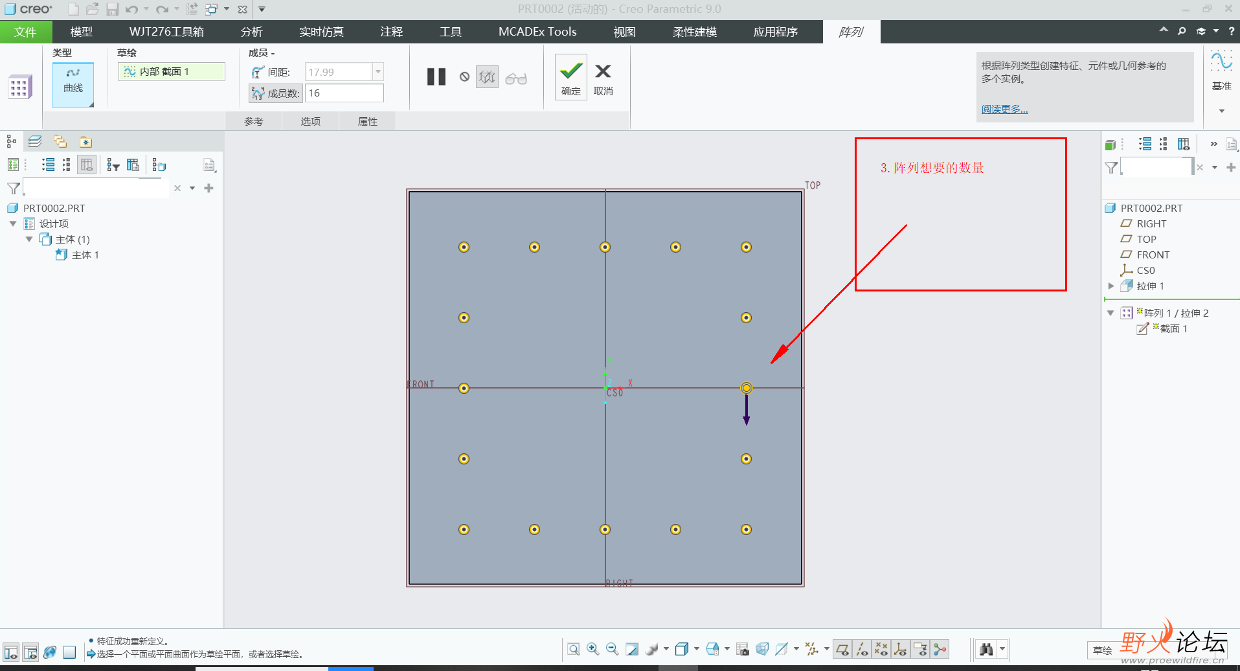Open the 间距 spacing value dropdown
Screen dimensions: 1240x671
378,72
